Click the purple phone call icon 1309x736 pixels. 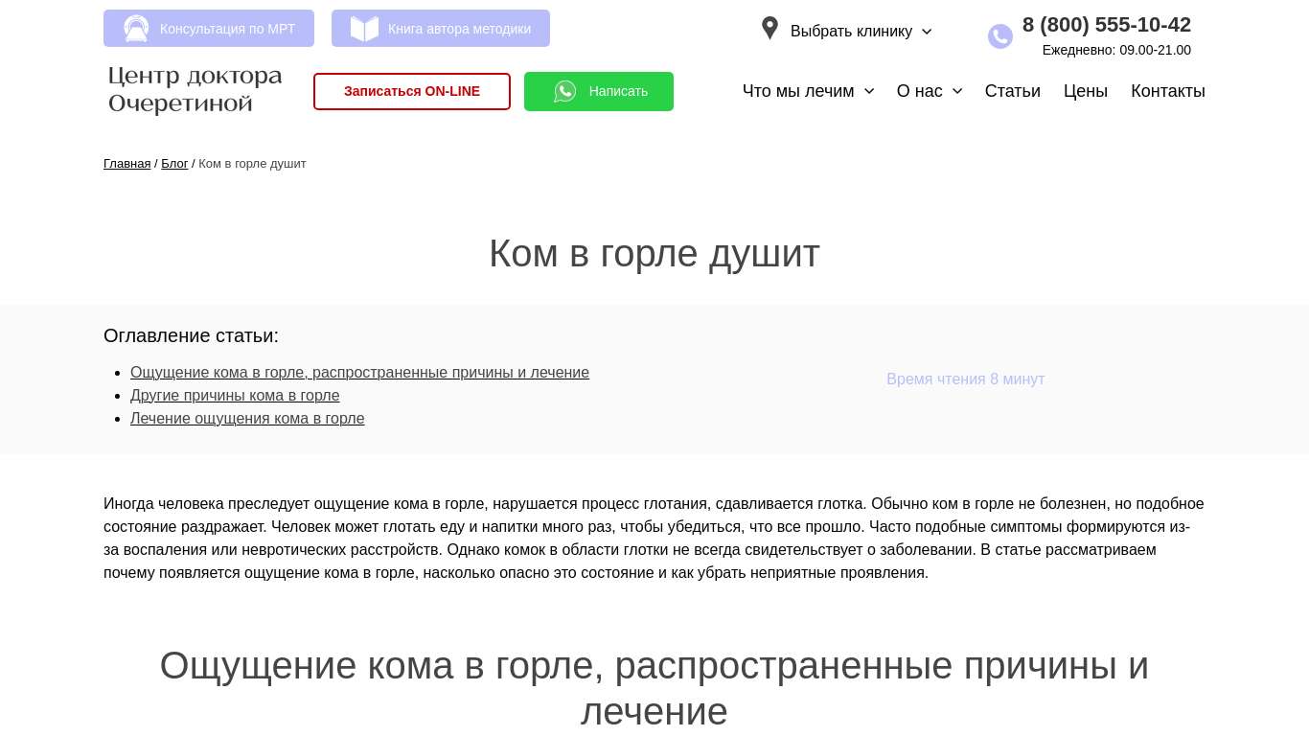pyautogui.click(x=999, y=36)
